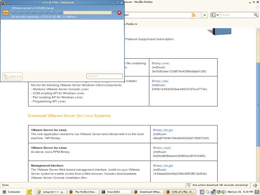The width and height of the screenshot is (260, 195).
Task: Click the scroll up arrow of the page scrollbar
Action: pos(258,30)
